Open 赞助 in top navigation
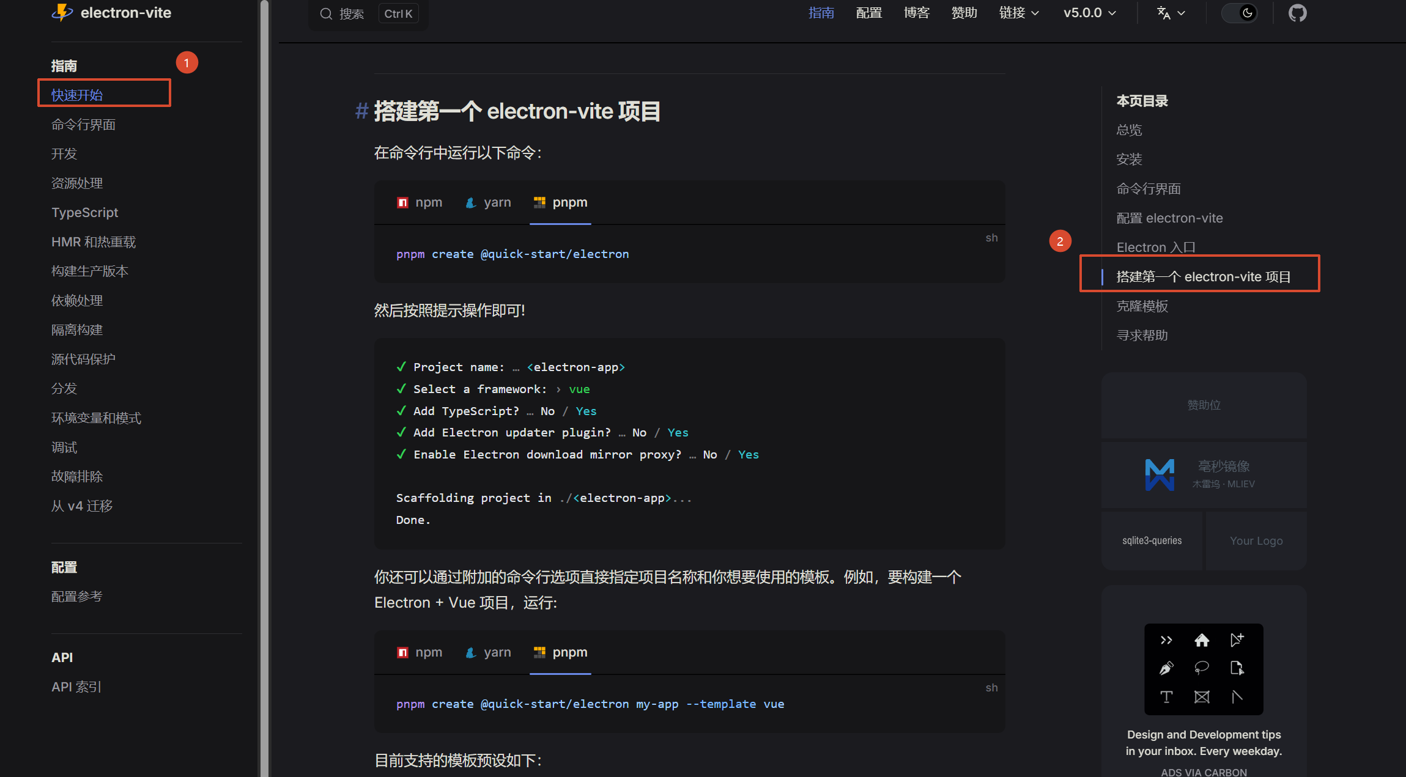Image resolution: width=1406 pixels, height=777 pixels. (x=964, y=13)
